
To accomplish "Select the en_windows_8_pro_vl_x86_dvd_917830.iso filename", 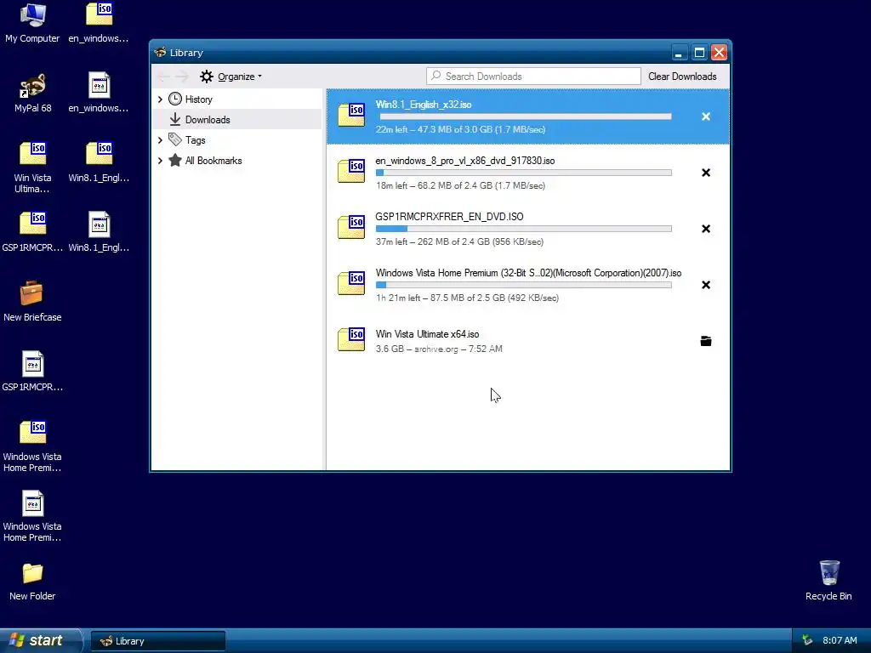I will (465, 161).
